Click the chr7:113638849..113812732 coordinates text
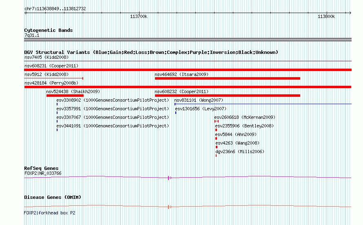 pos(55,9)
